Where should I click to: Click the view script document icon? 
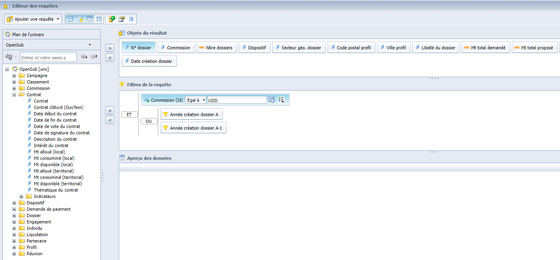point(131,19)
